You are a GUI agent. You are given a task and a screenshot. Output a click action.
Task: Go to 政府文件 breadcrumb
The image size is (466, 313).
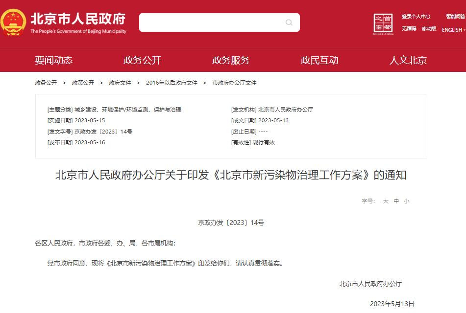tap(120, 83)
